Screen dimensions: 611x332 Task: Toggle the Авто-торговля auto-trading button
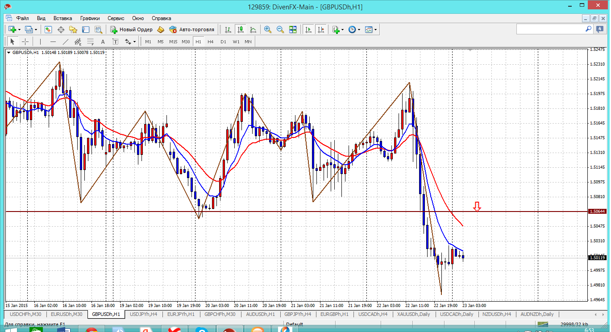[192, 29]
